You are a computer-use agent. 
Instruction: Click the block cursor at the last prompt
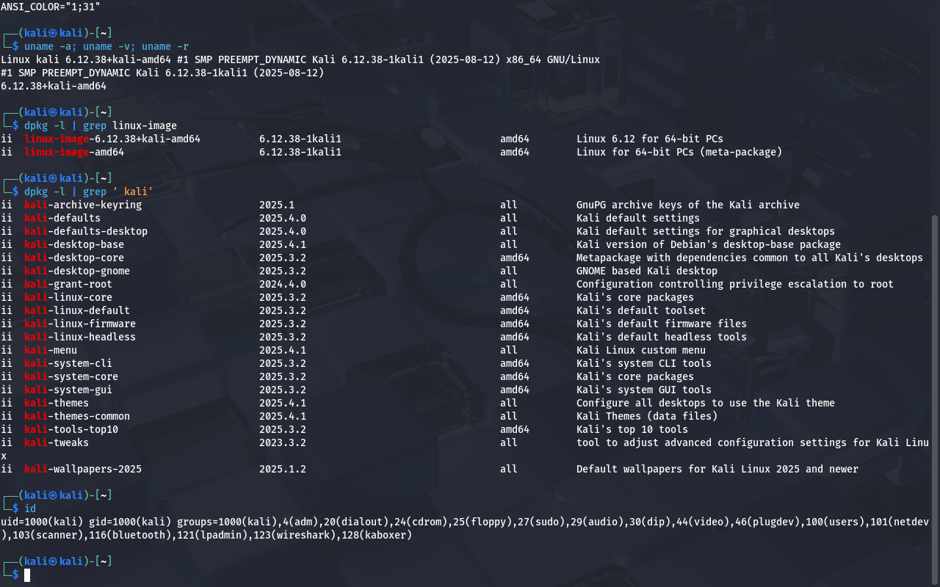click(x=27, y=575)
